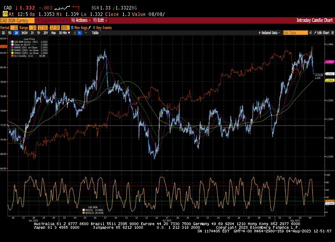Open the Edit dropdown menu

coord(99,21)
